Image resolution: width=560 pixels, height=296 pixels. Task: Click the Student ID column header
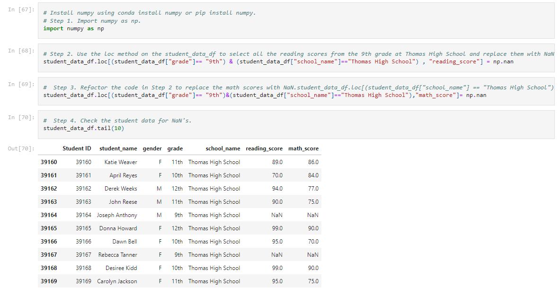[x=77, y=148]
